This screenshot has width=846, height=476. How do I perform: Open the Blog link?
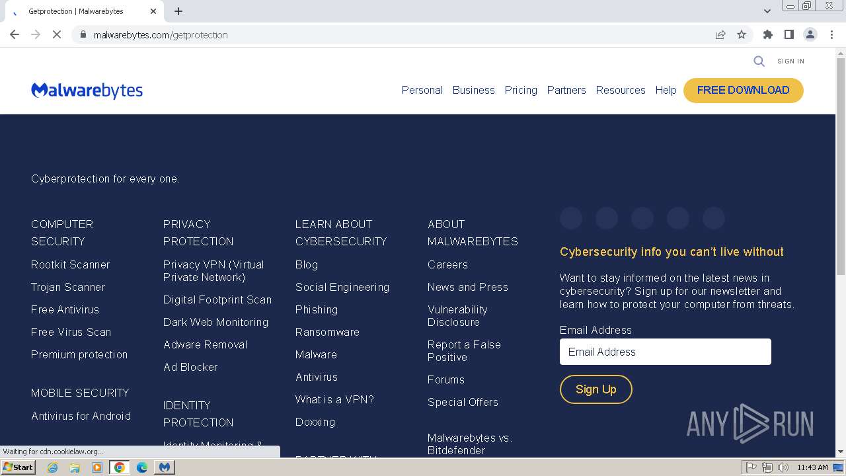(307, 264)
